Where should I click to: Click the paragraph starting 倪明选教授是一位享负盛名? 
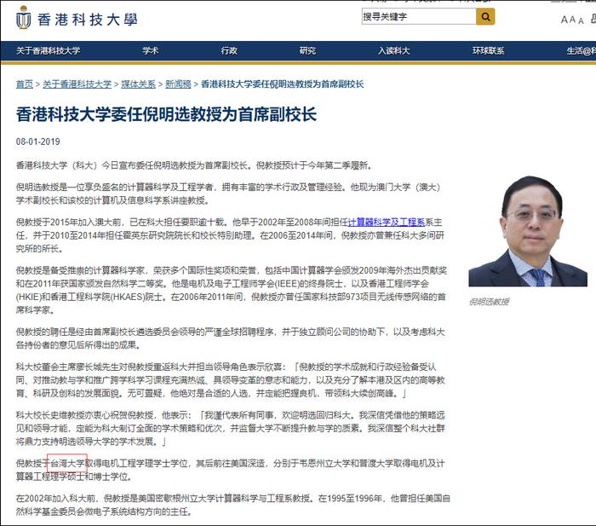[228, 194]
